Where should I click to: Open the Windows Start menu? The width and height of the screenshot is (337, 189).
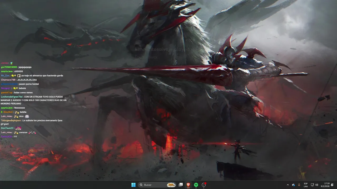pos(133,185)
